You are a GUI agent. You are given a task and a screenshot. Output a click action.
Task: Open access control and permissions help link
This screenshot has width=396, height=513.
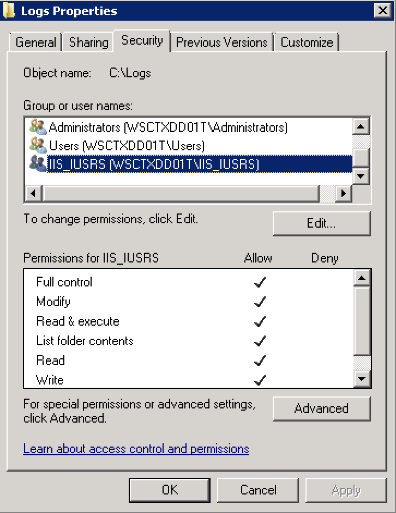click(x=136, y=449)
